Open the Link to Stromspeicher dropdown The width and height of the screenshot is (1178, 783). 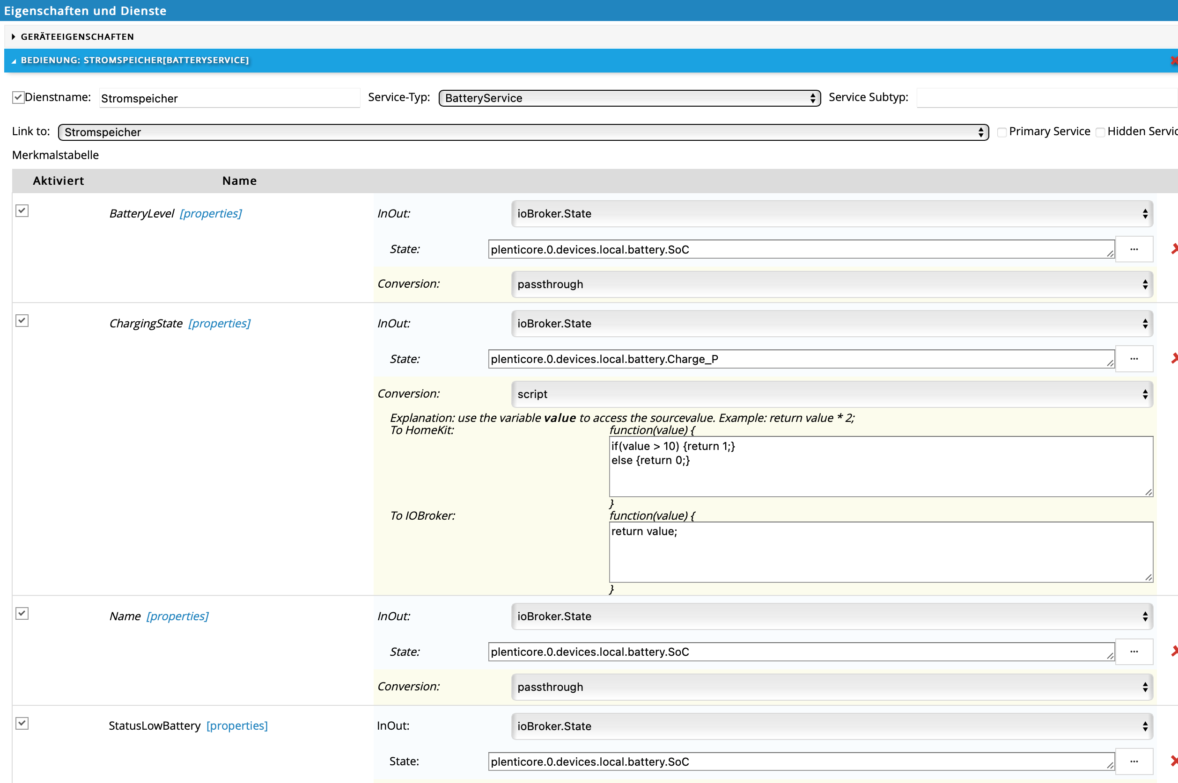523,132
